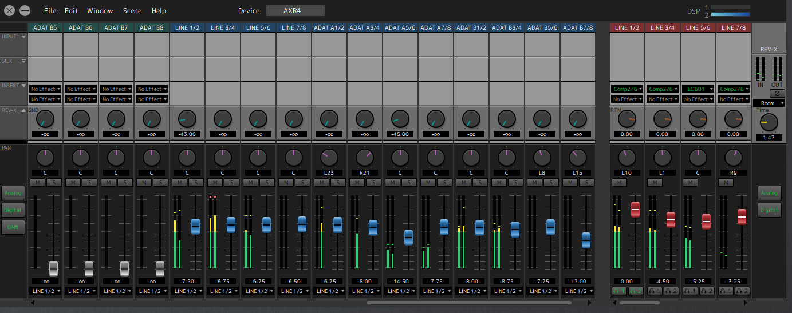Screen dimensions: 792x313
Task: Click the pan knob on ADAT A3/4 channel
Action: click(x=364, y=156)
